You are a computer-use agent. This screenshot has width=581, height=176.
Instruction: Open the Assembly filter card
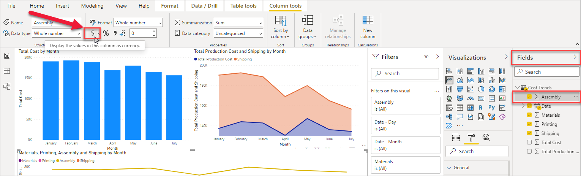(406, 105)
